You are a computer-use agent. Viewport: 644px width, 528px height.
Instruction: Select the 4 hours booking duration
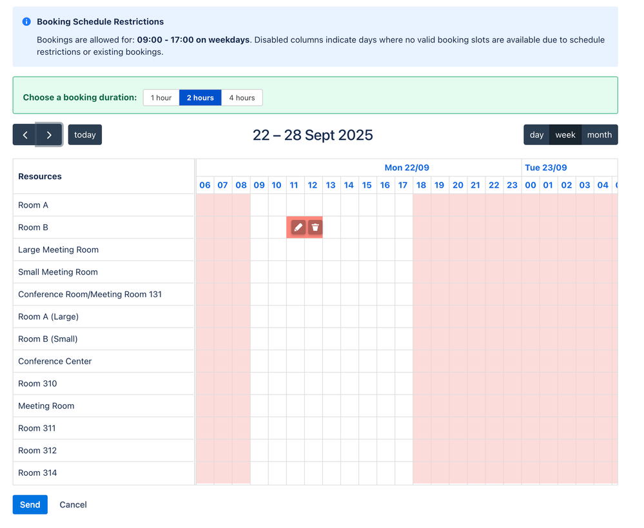pos(242,97)
